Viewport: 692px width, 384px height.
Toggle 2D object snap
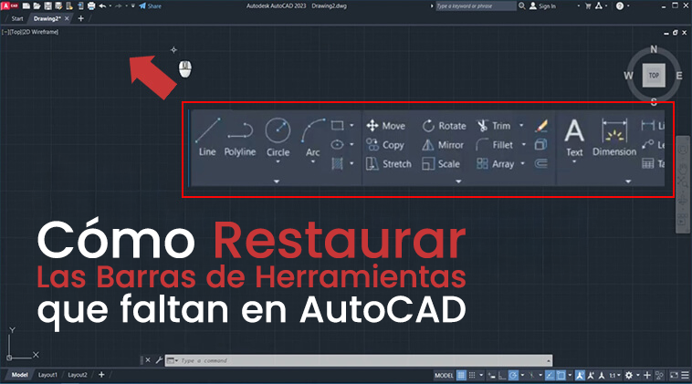(561, 375)
